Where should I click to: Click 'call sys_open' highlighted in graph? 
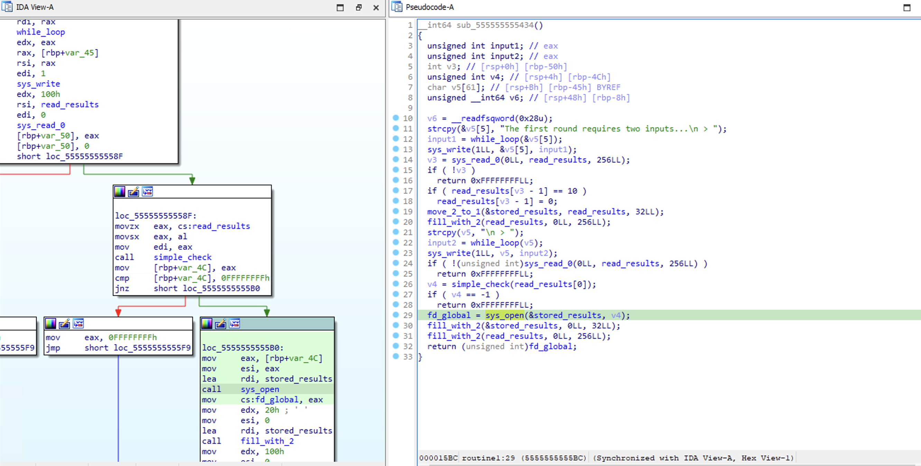pos(240,389)
